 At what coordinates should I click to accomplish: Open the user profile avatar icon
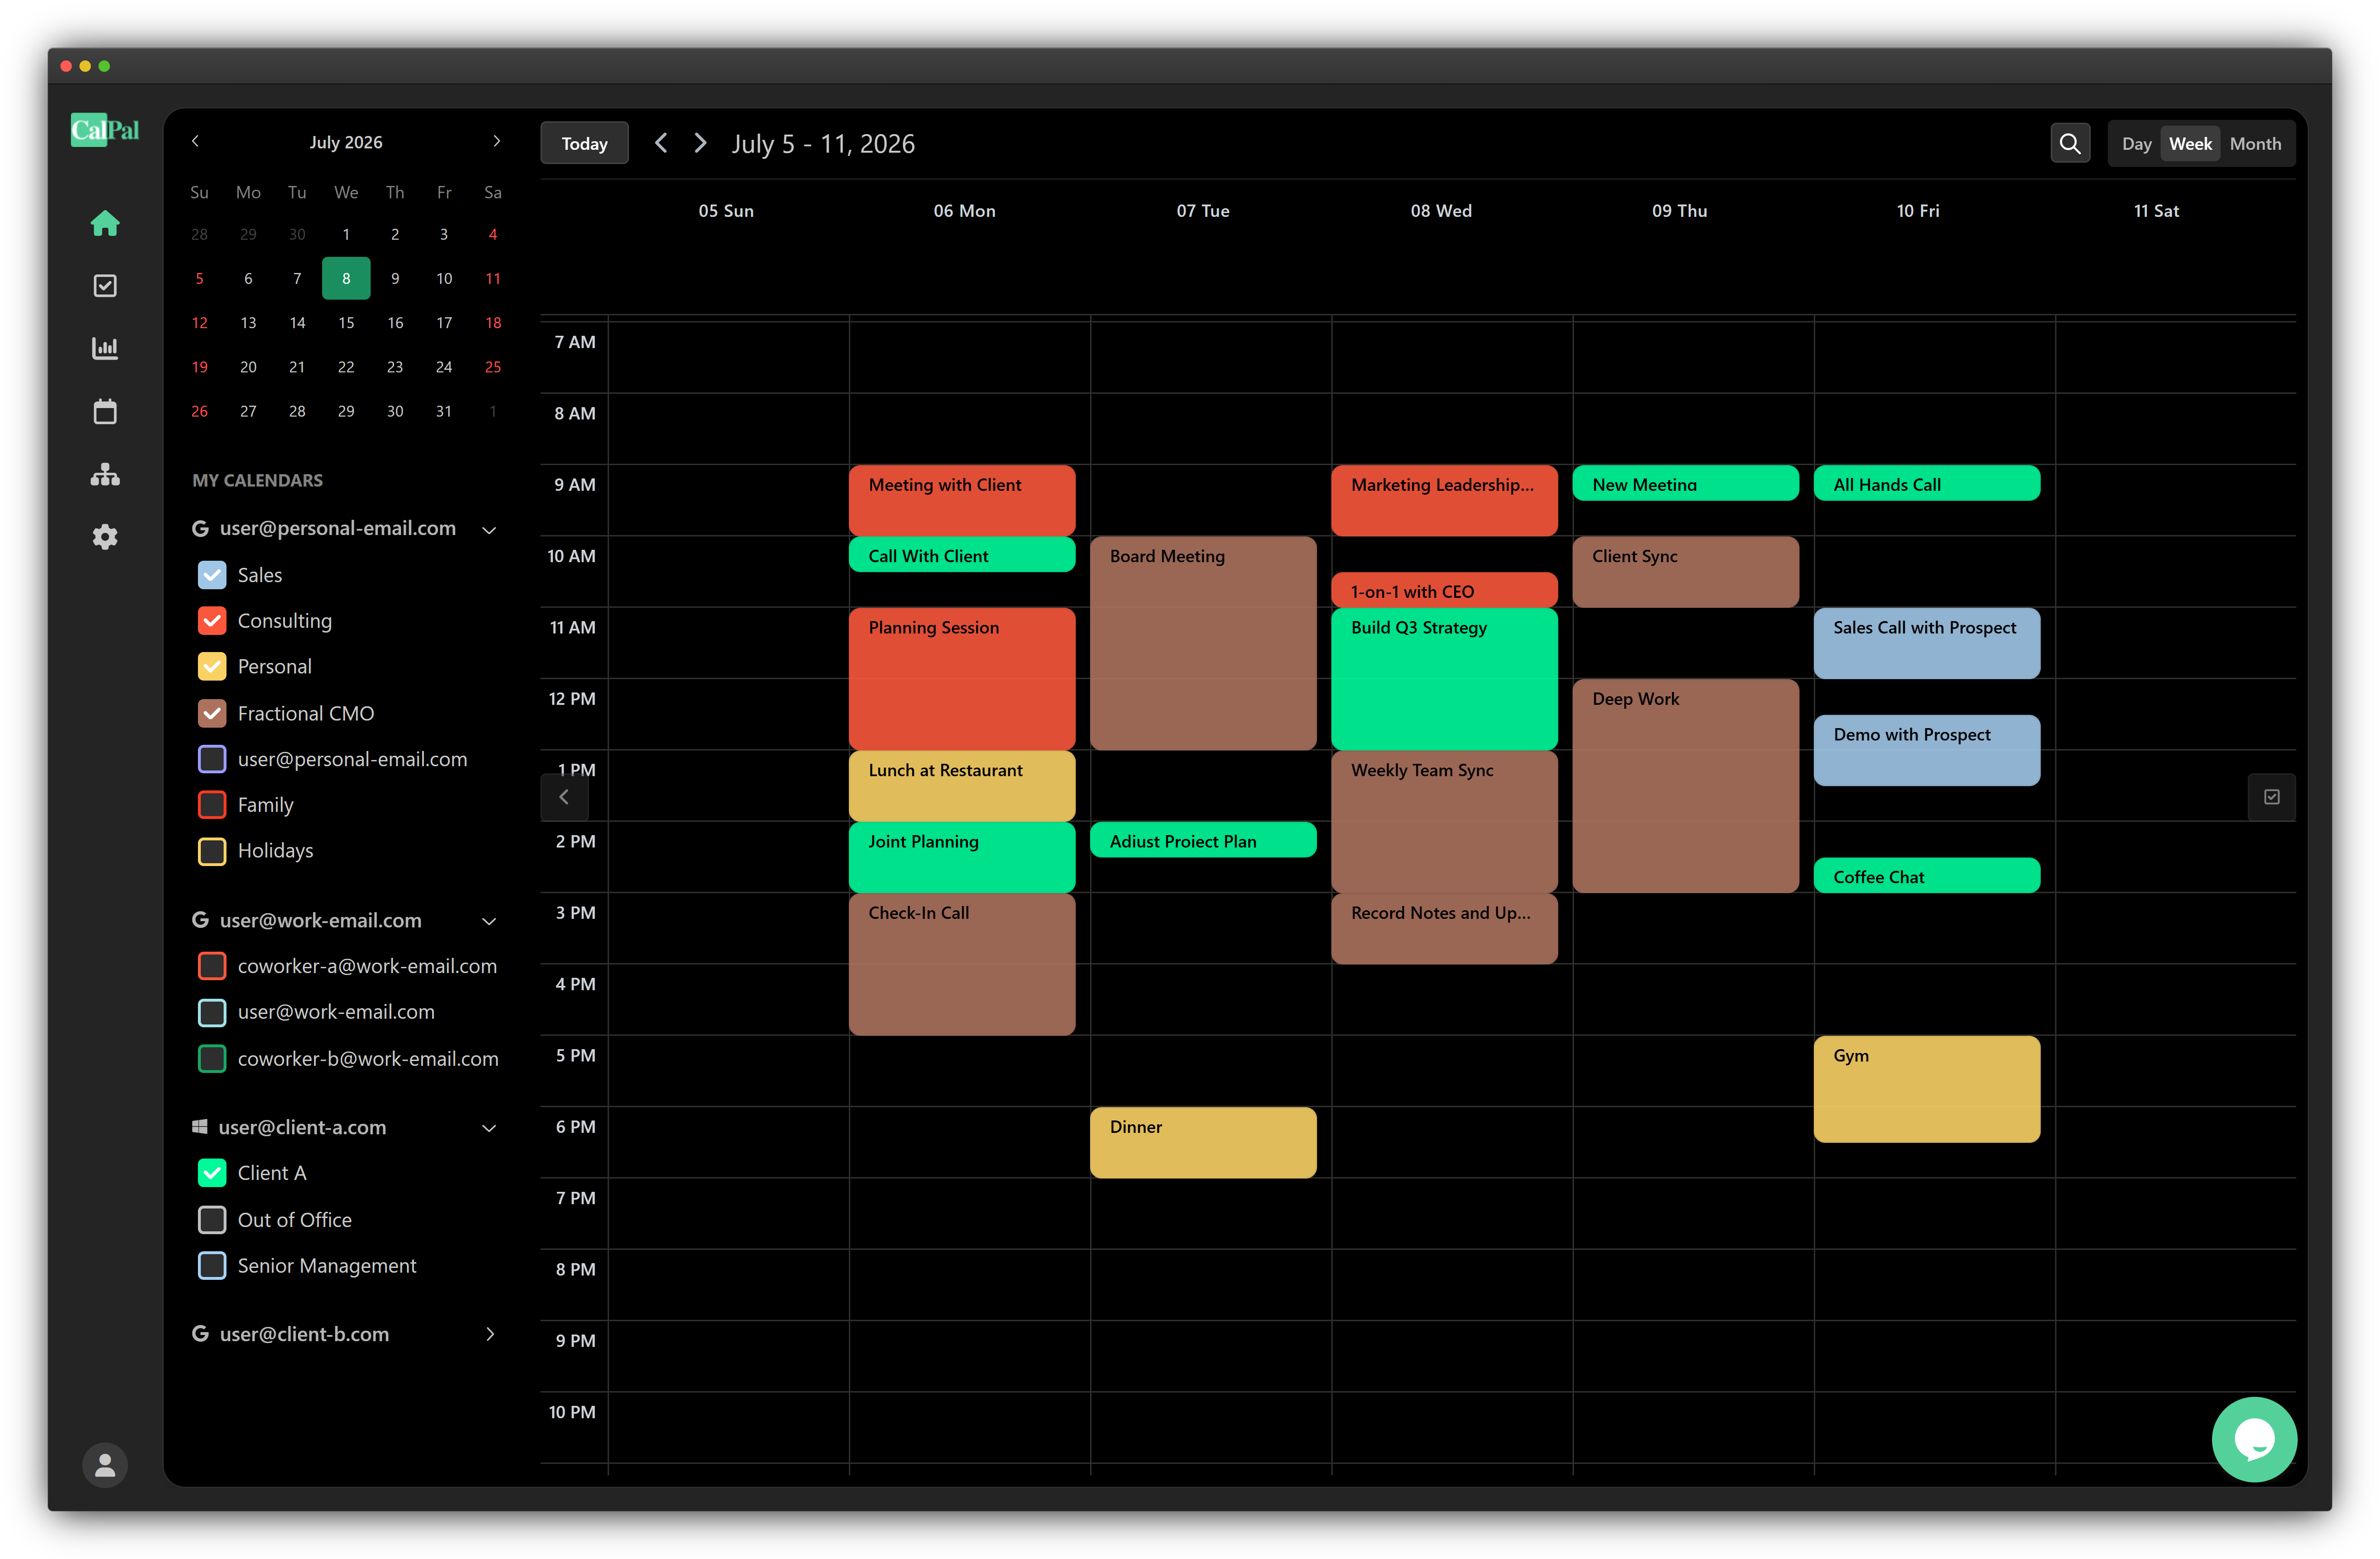pos(105,1465)
